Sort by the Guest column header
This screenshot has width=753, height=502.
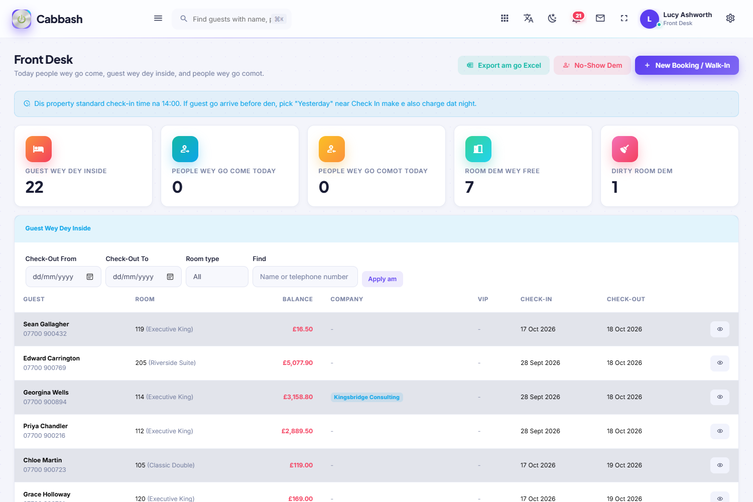pos(34,299)
